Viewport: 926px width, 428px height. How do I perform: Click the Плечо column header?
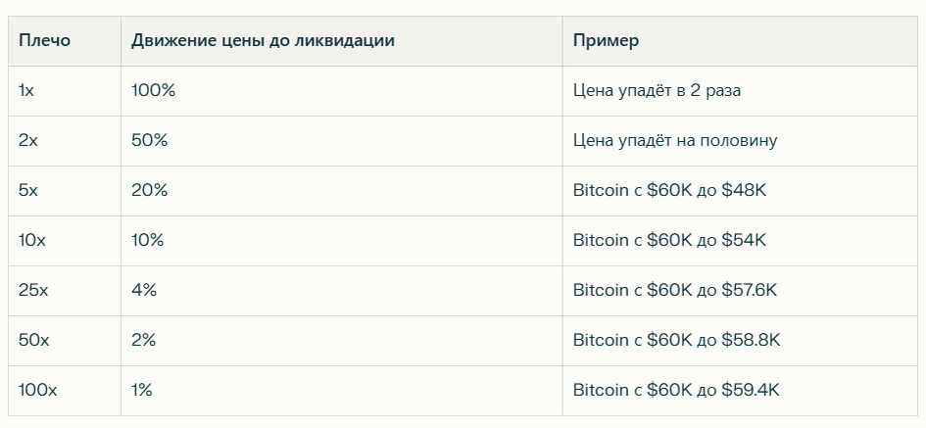click(x=65, y=41)
